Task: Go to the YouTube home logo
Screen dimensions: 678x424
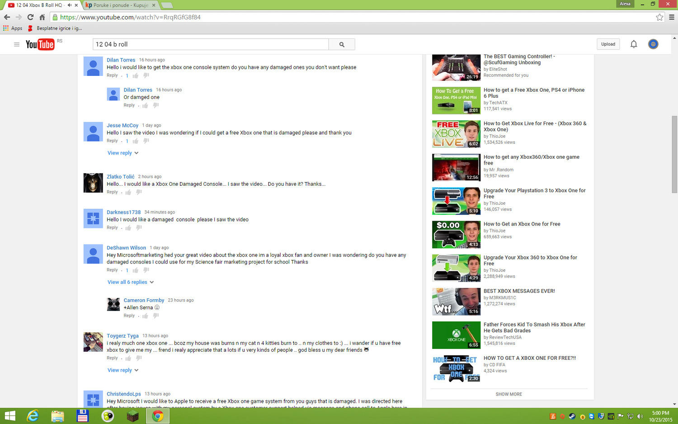Action: tap(40, 44)
